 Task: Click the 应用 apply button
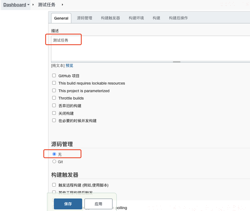point(98,204)
